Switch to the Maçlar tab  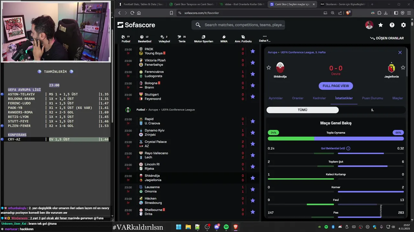coord(398,98)
